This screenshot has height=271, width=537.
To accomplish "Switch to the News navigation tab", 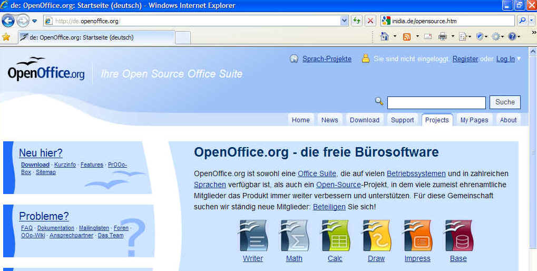I will pyautogui.click(x=329, y=120).
